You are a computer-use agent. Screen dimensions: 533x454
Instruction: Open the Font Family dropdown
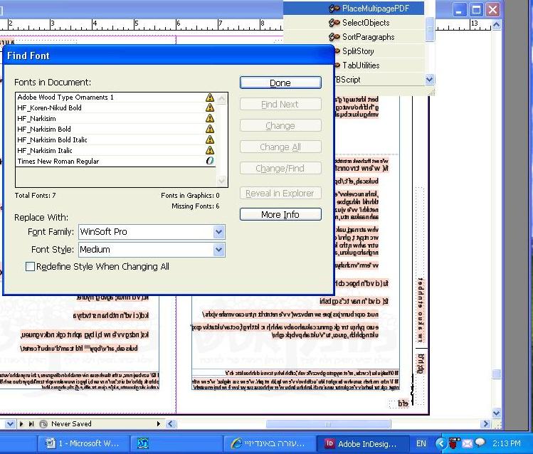[219, 232]
